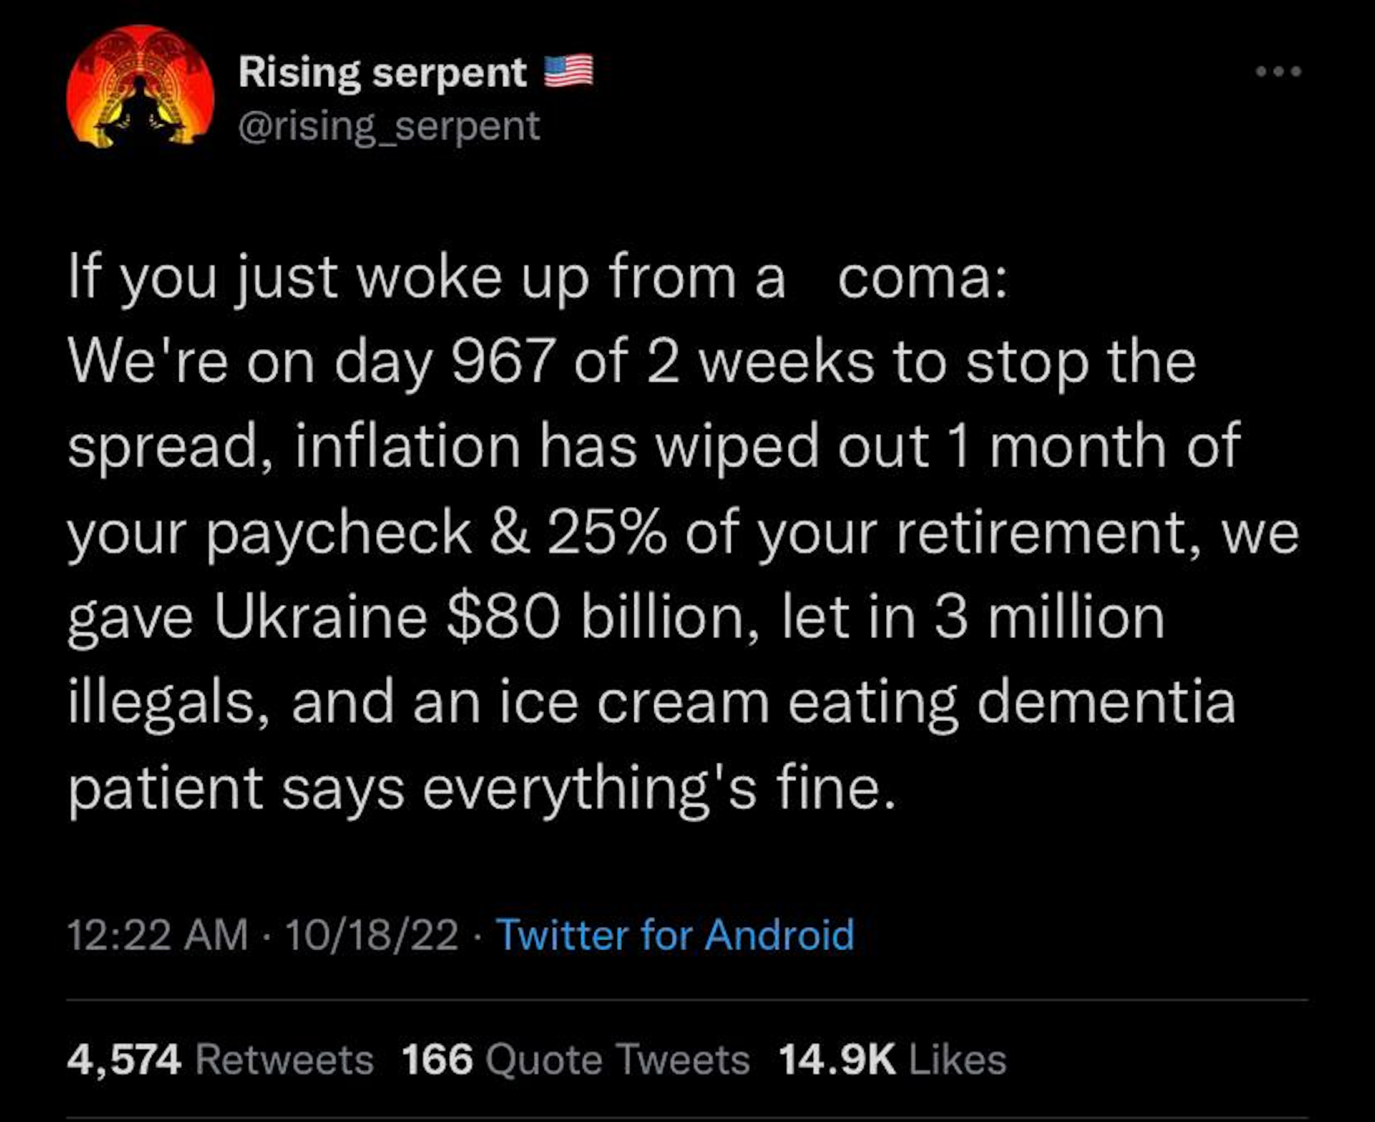The height and width of the screenshot is (1122, 1375).
Task: Open the three-dot more options menu
Action: tap(1278, 71)
